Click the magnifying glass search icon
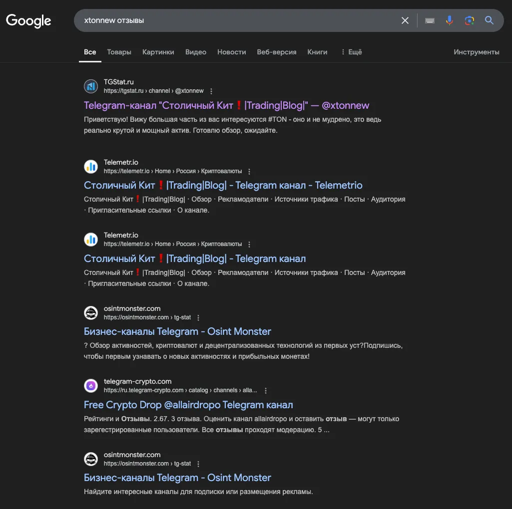 (489, 20)
